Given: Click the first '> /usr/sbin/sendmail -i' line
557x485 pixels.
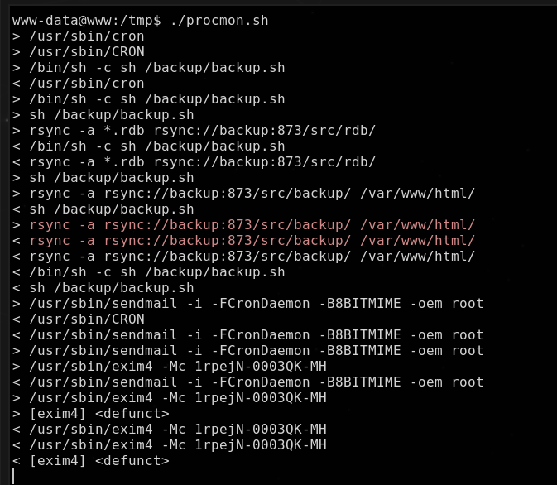Looking at the screenshot, I should [x=248, y=304].
